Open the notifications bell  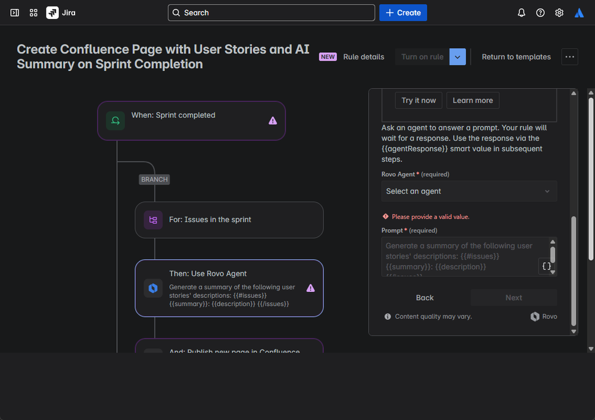[x=521, y=13]
